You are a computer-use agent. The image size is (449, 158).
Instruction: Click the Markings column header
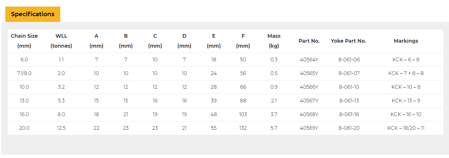coord(406,41)
